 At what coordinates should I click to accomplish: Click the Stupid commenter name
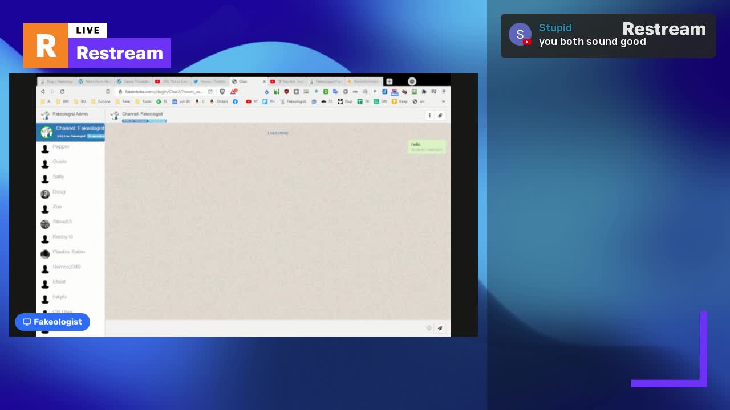coord(555,28)
